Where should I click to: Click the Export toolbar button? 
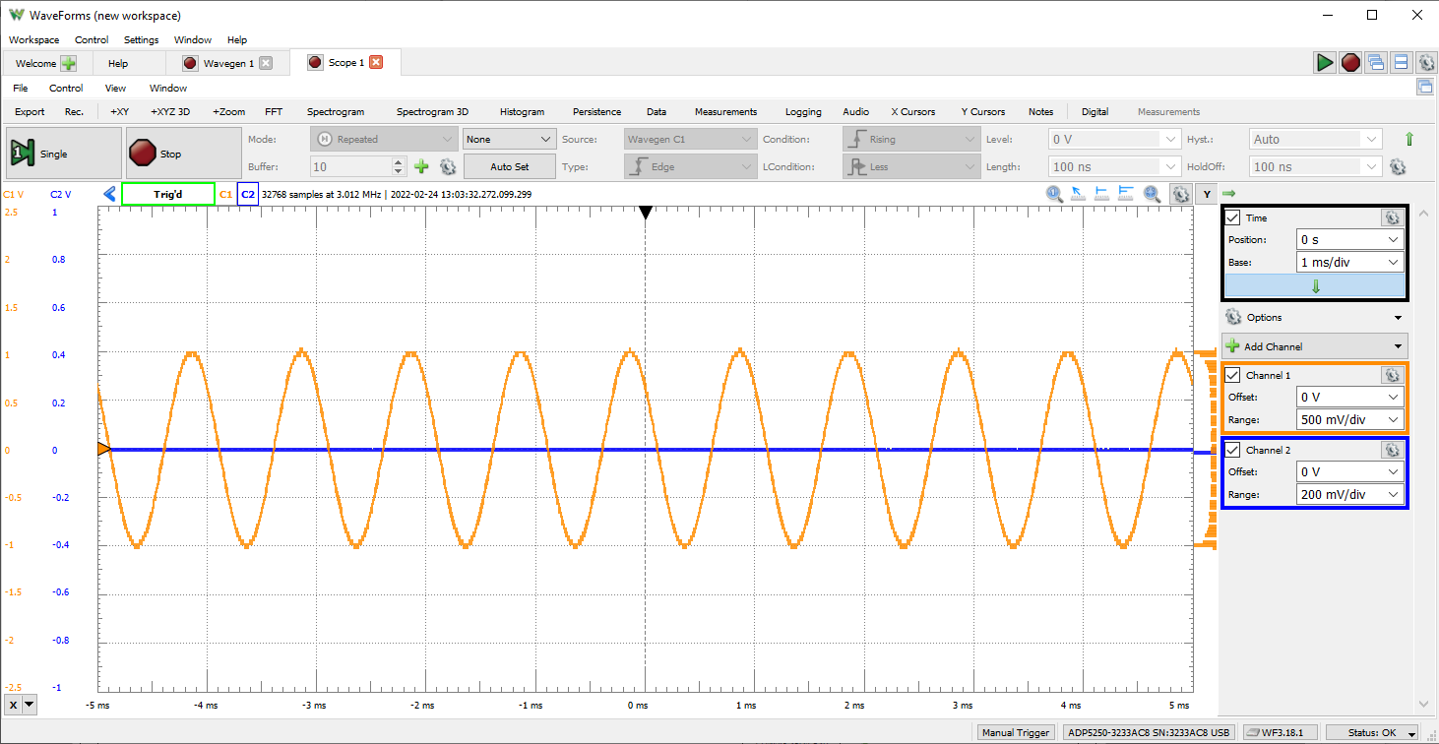30,111
